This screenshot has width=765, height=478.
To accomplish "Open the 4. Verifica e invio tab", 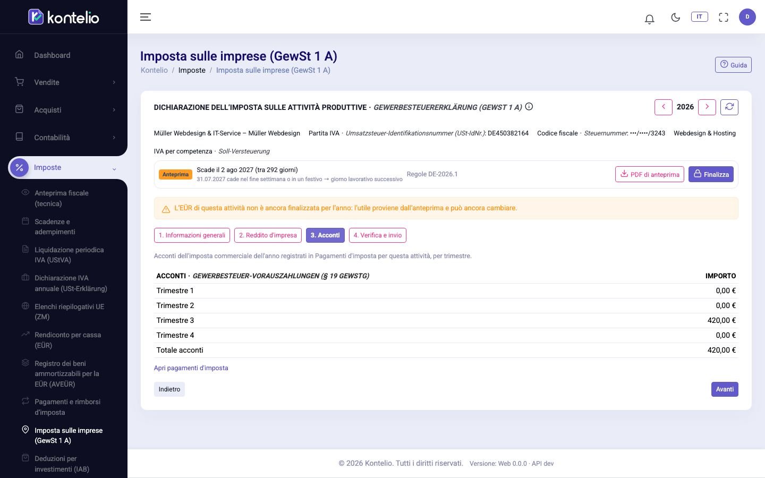I will [378, 235].
